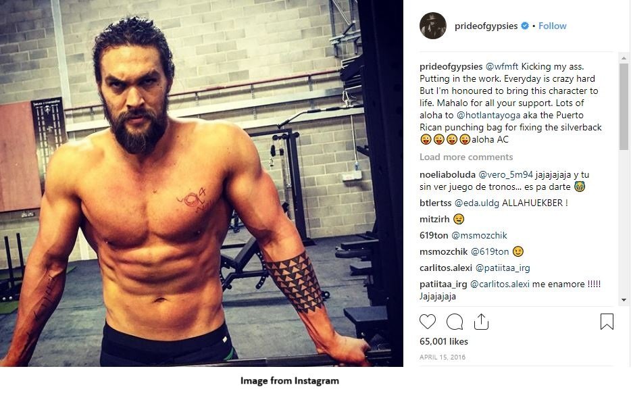Viewport: 631px width, 398px height.
Task: Click the prideofgypsies username in header
Action: (x=485, y=26)
